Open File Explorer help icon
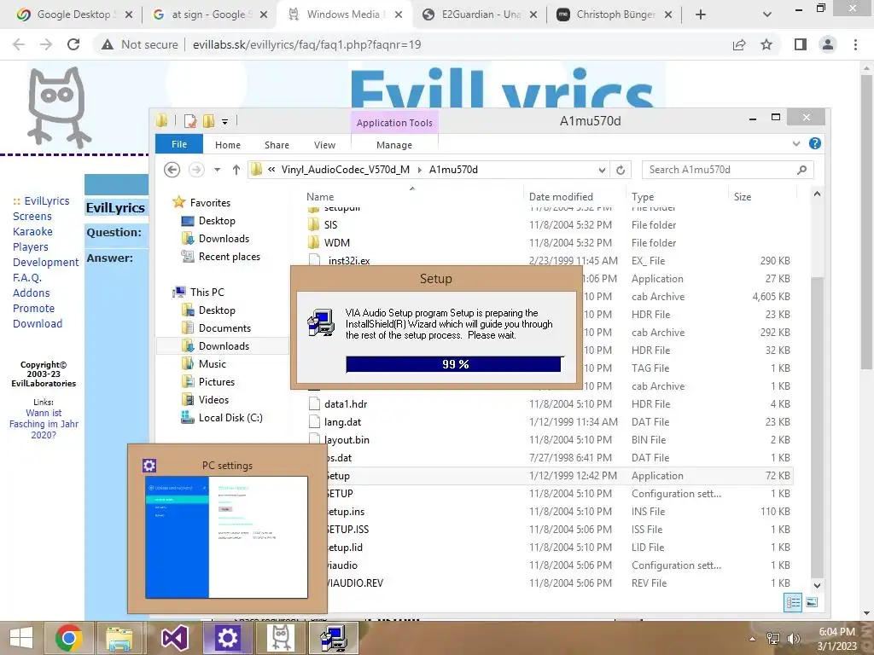 814,143
